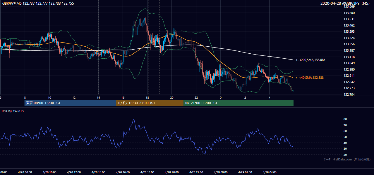The width and height of the screenshot is (374, 175).
Task: Click the 4/28 12:00 date axis label
Action: [74, 172]
